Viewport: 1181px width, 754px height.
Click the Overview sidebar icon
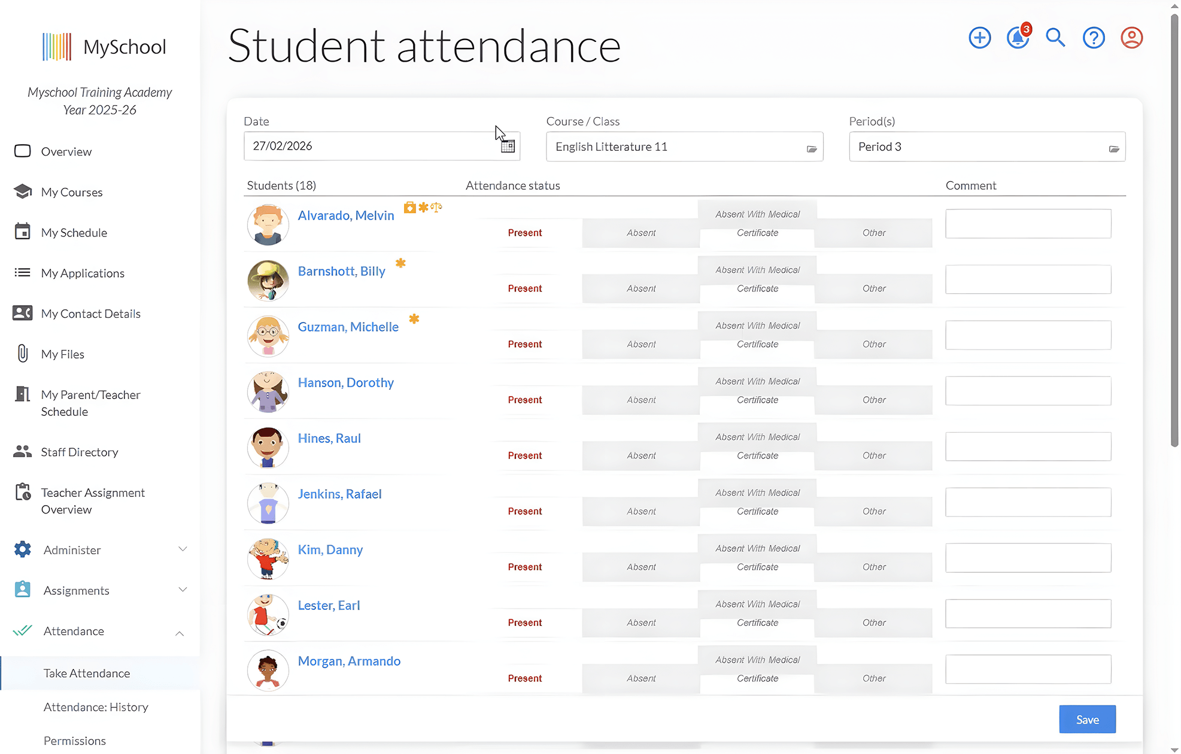23,151
